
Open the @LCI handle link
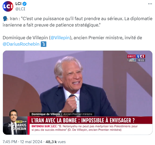[x=20, y=9]
